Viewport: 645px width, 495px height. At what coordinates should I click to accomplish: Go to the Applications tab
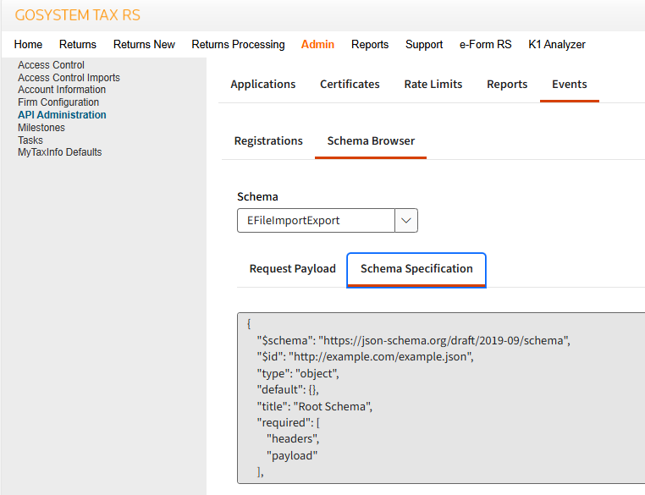click(263, 85)
